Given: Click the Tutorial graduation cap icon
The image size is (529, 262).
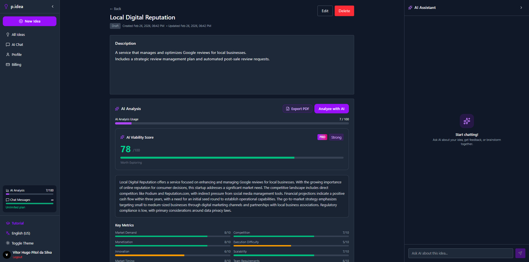Looking at the screenshot, I should (7, 223).
